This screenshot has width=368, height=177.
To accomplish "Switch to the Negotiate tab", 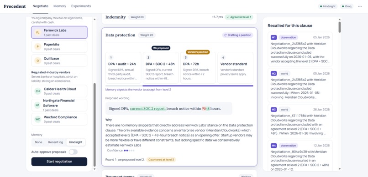I will click(x=40, y=6).
